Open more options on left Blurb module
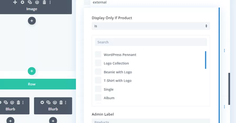236x123 pixels. click(23, 102)
